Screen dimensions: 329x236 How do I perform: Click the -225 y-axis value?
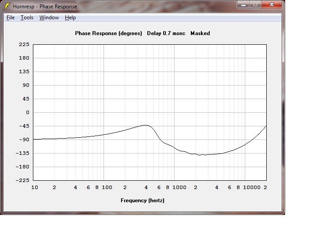(x=22, y=180)
